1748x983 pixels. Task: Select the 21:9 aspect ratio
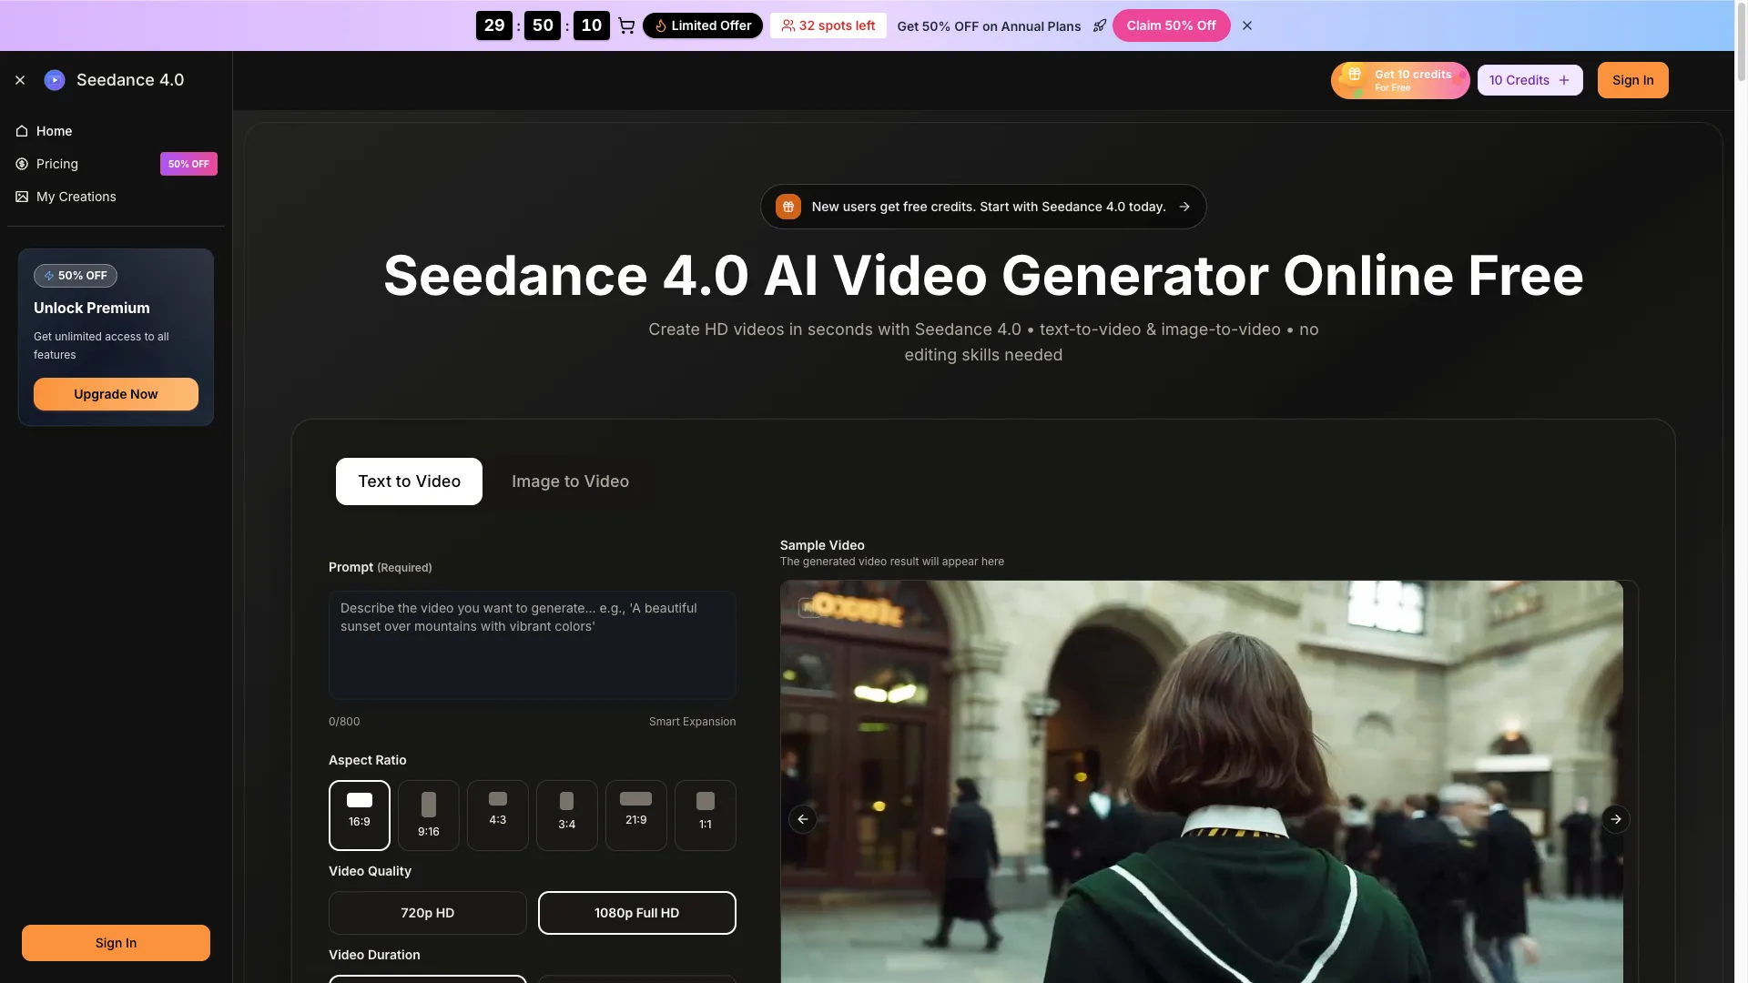point(635,815)
